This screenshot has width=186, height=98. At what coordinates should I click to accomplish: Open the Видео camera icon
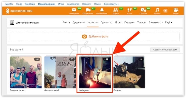(176, 10)
